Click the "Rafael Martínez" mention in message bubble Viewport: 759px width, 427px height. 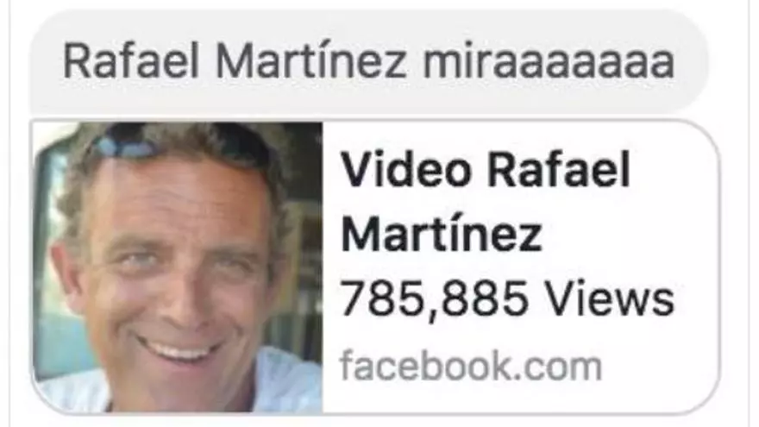[x=235, y=61]
